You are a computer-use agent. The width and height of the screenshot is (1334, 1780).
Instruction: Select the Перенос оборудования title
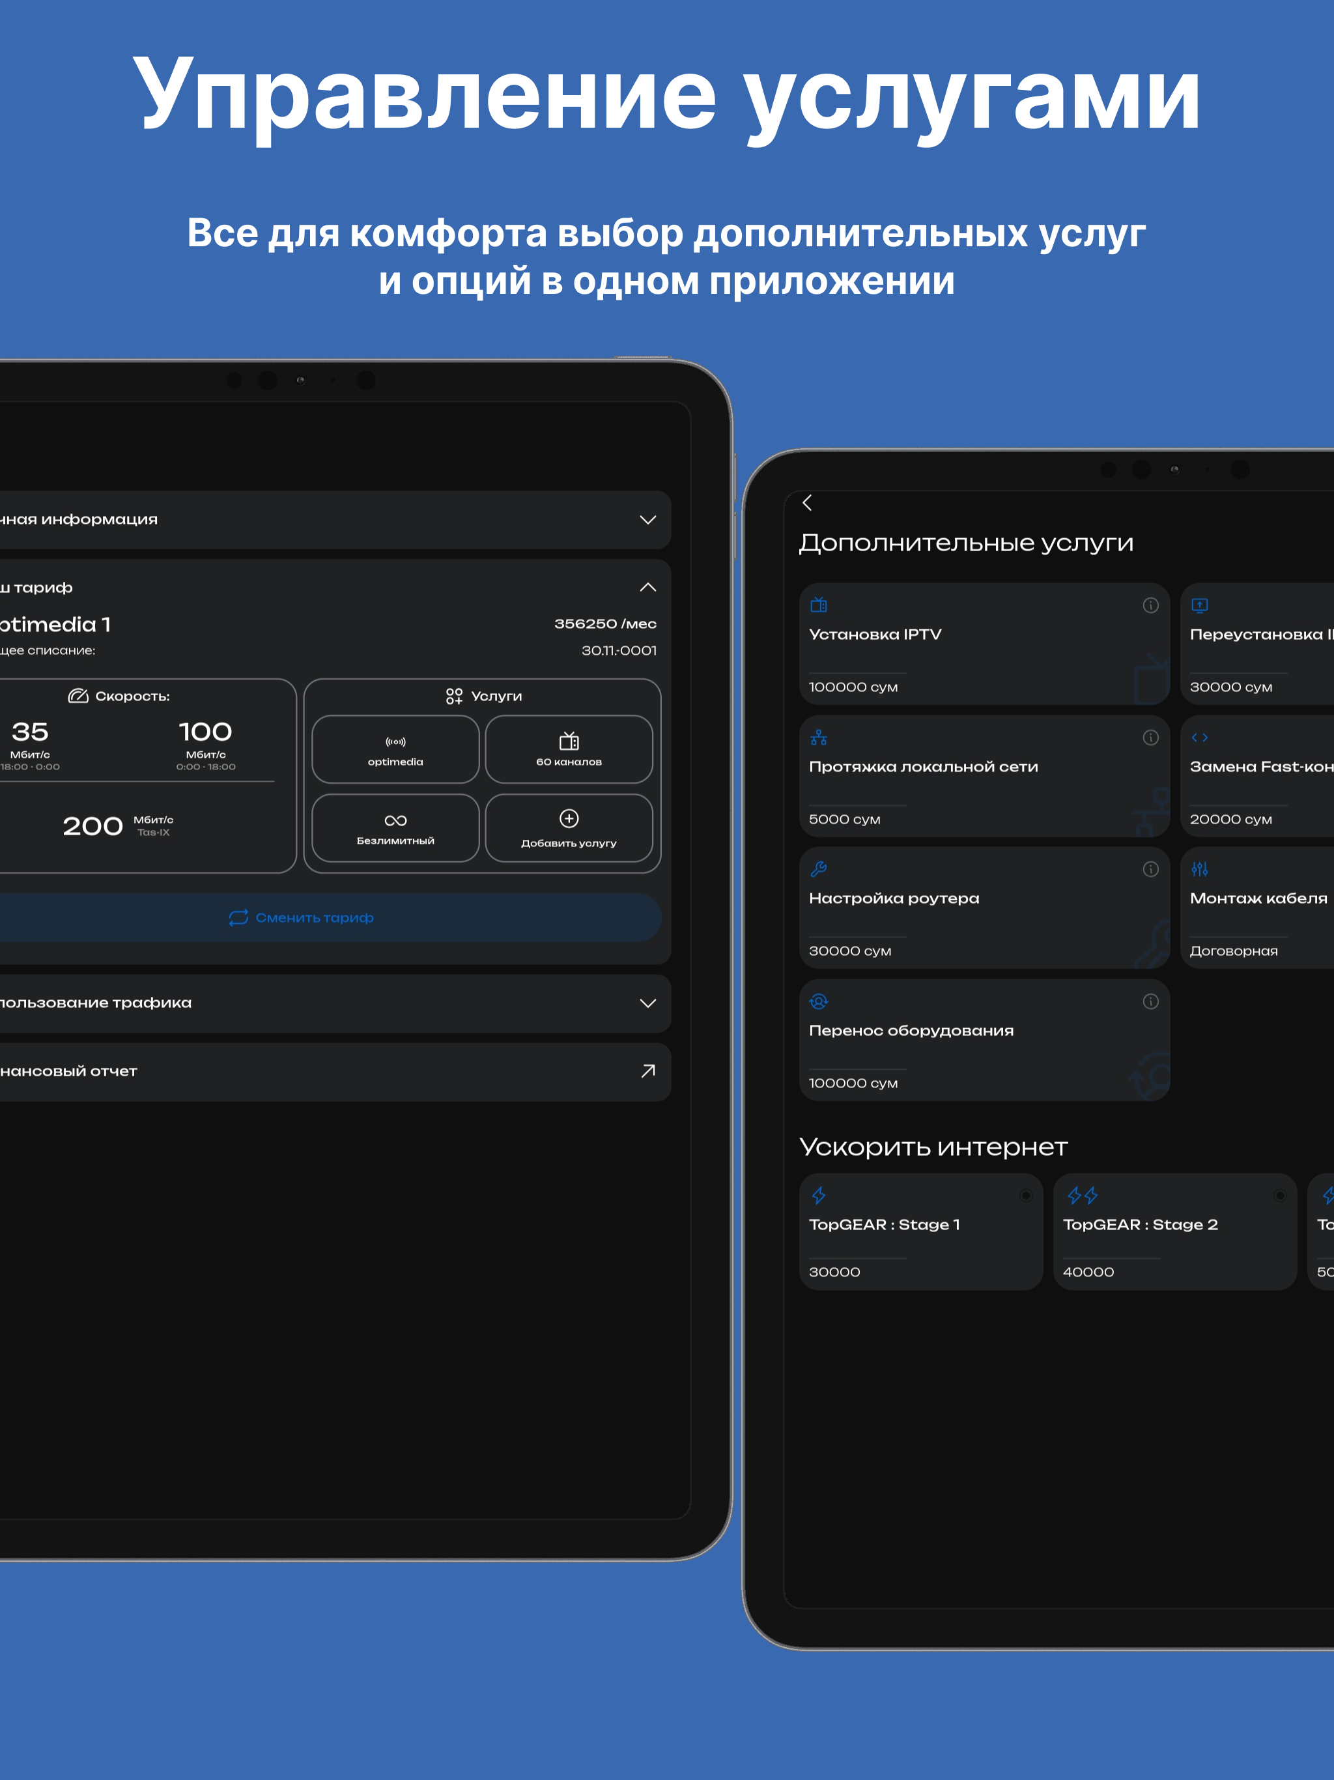[x=911, y=1031]
